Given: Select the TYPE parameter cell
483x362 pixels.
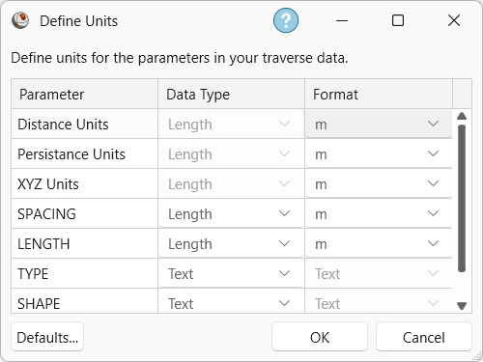Looking at the screenshot, I should pos(84,273).
